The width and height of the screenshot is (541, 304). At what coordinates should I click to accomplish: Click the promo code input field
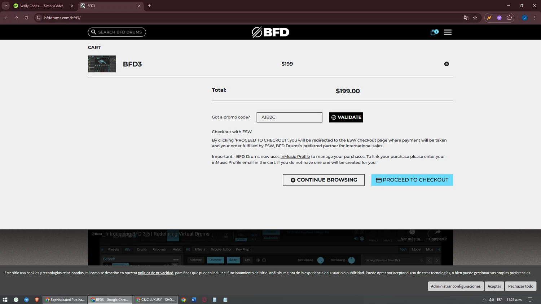[x=289, y=117]
